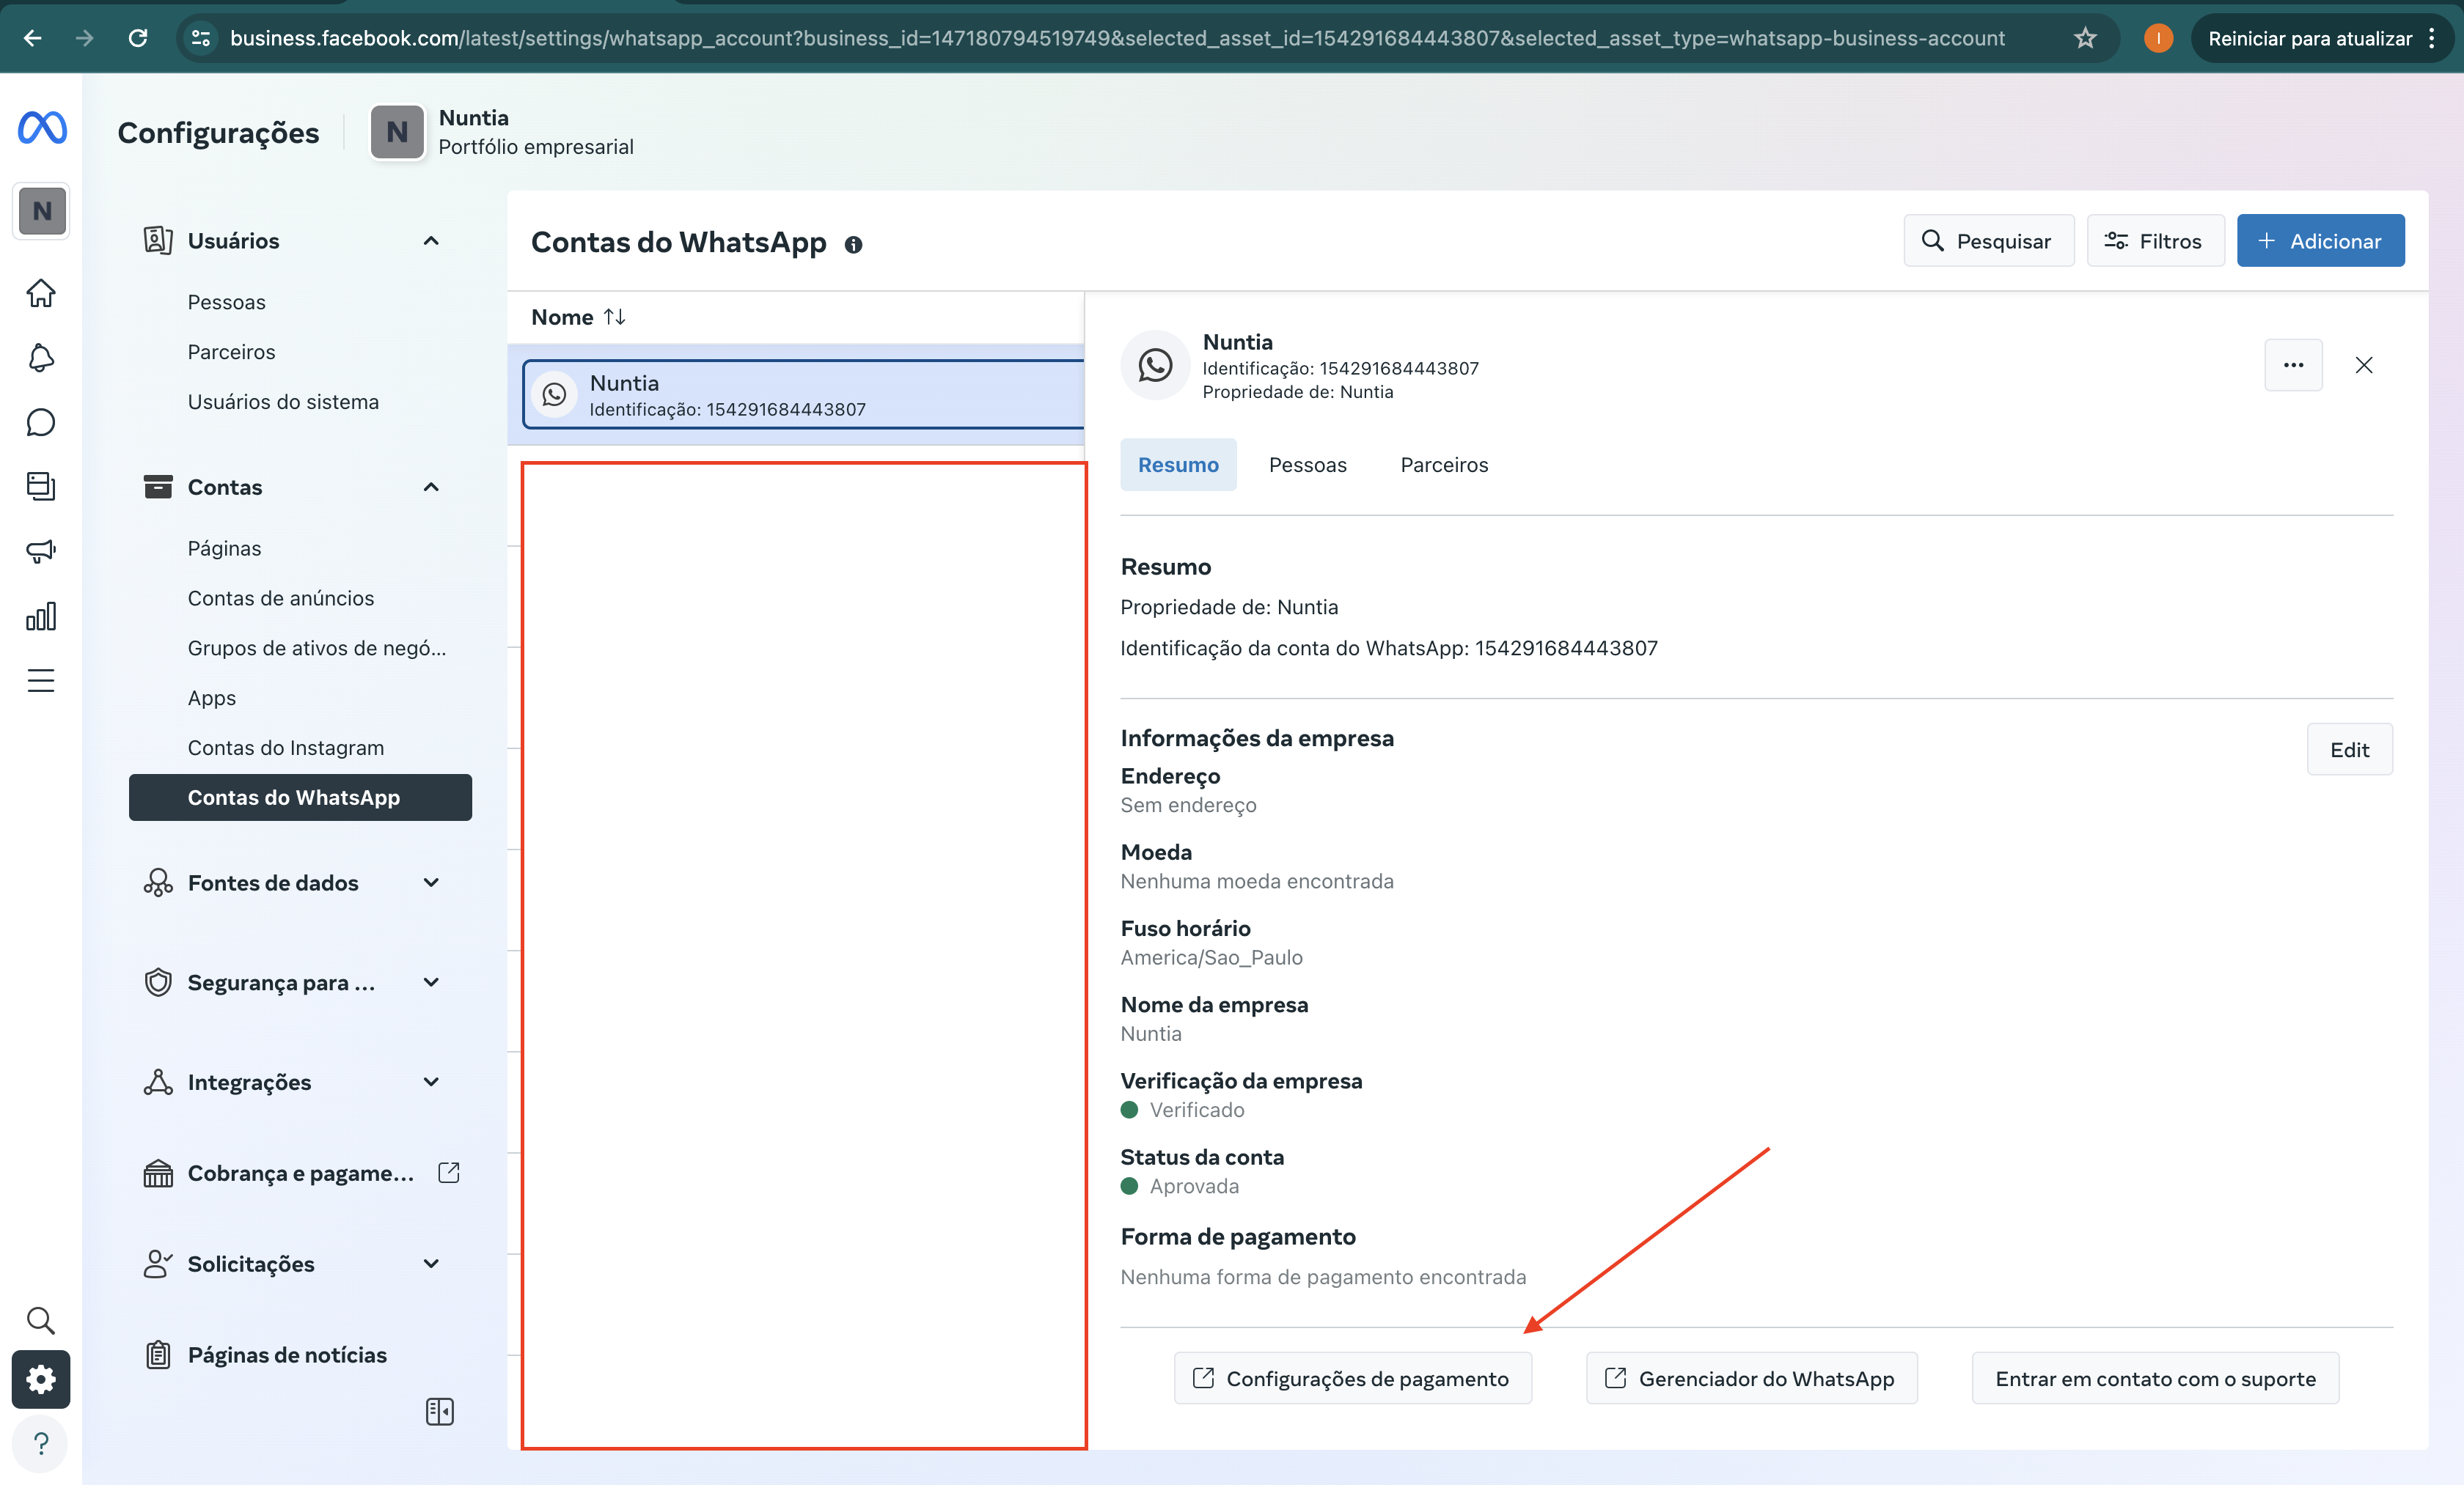Open the three-dots more options button
2464x1485 pixels.
point(2293,365)
